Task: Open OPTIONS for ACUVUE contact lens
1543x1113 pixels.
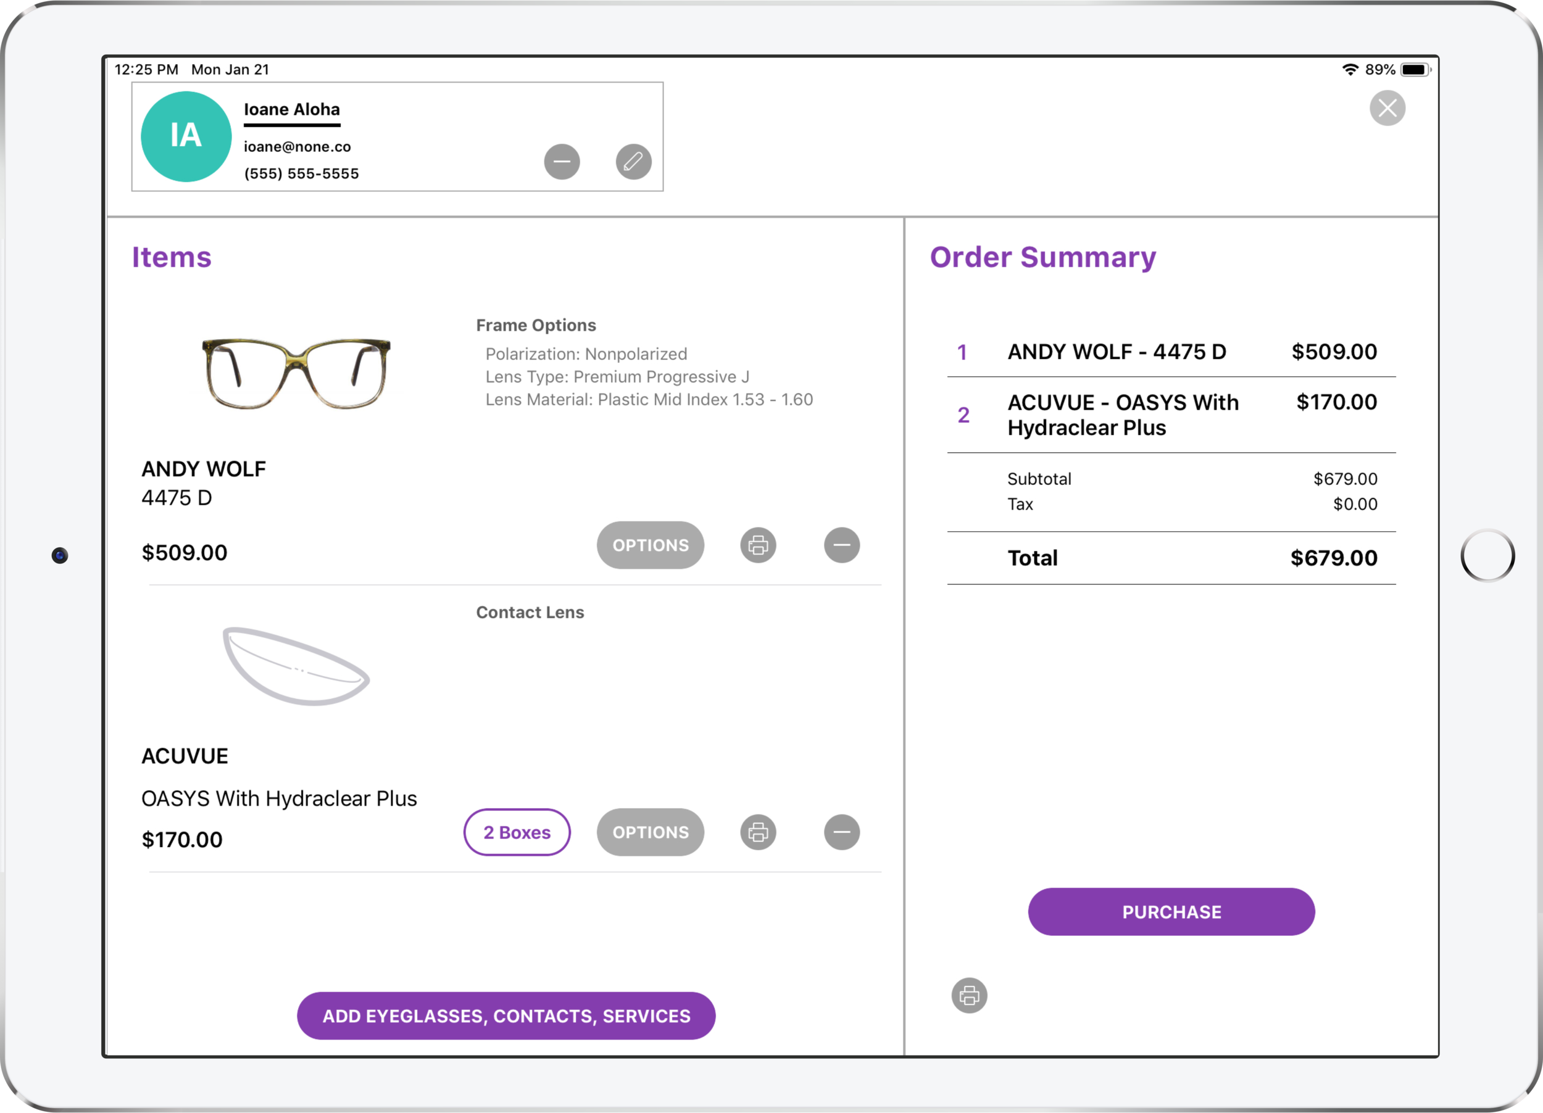Action: click(x=651, y=832)
